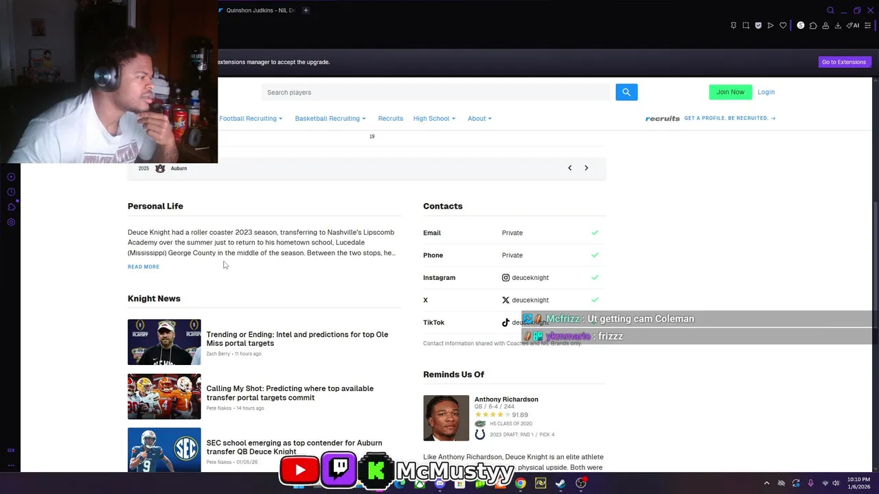The width and height of the screenshot is (879, 494).
Task: Click the sidebar extensions cube icon
Action: point(11,207)
